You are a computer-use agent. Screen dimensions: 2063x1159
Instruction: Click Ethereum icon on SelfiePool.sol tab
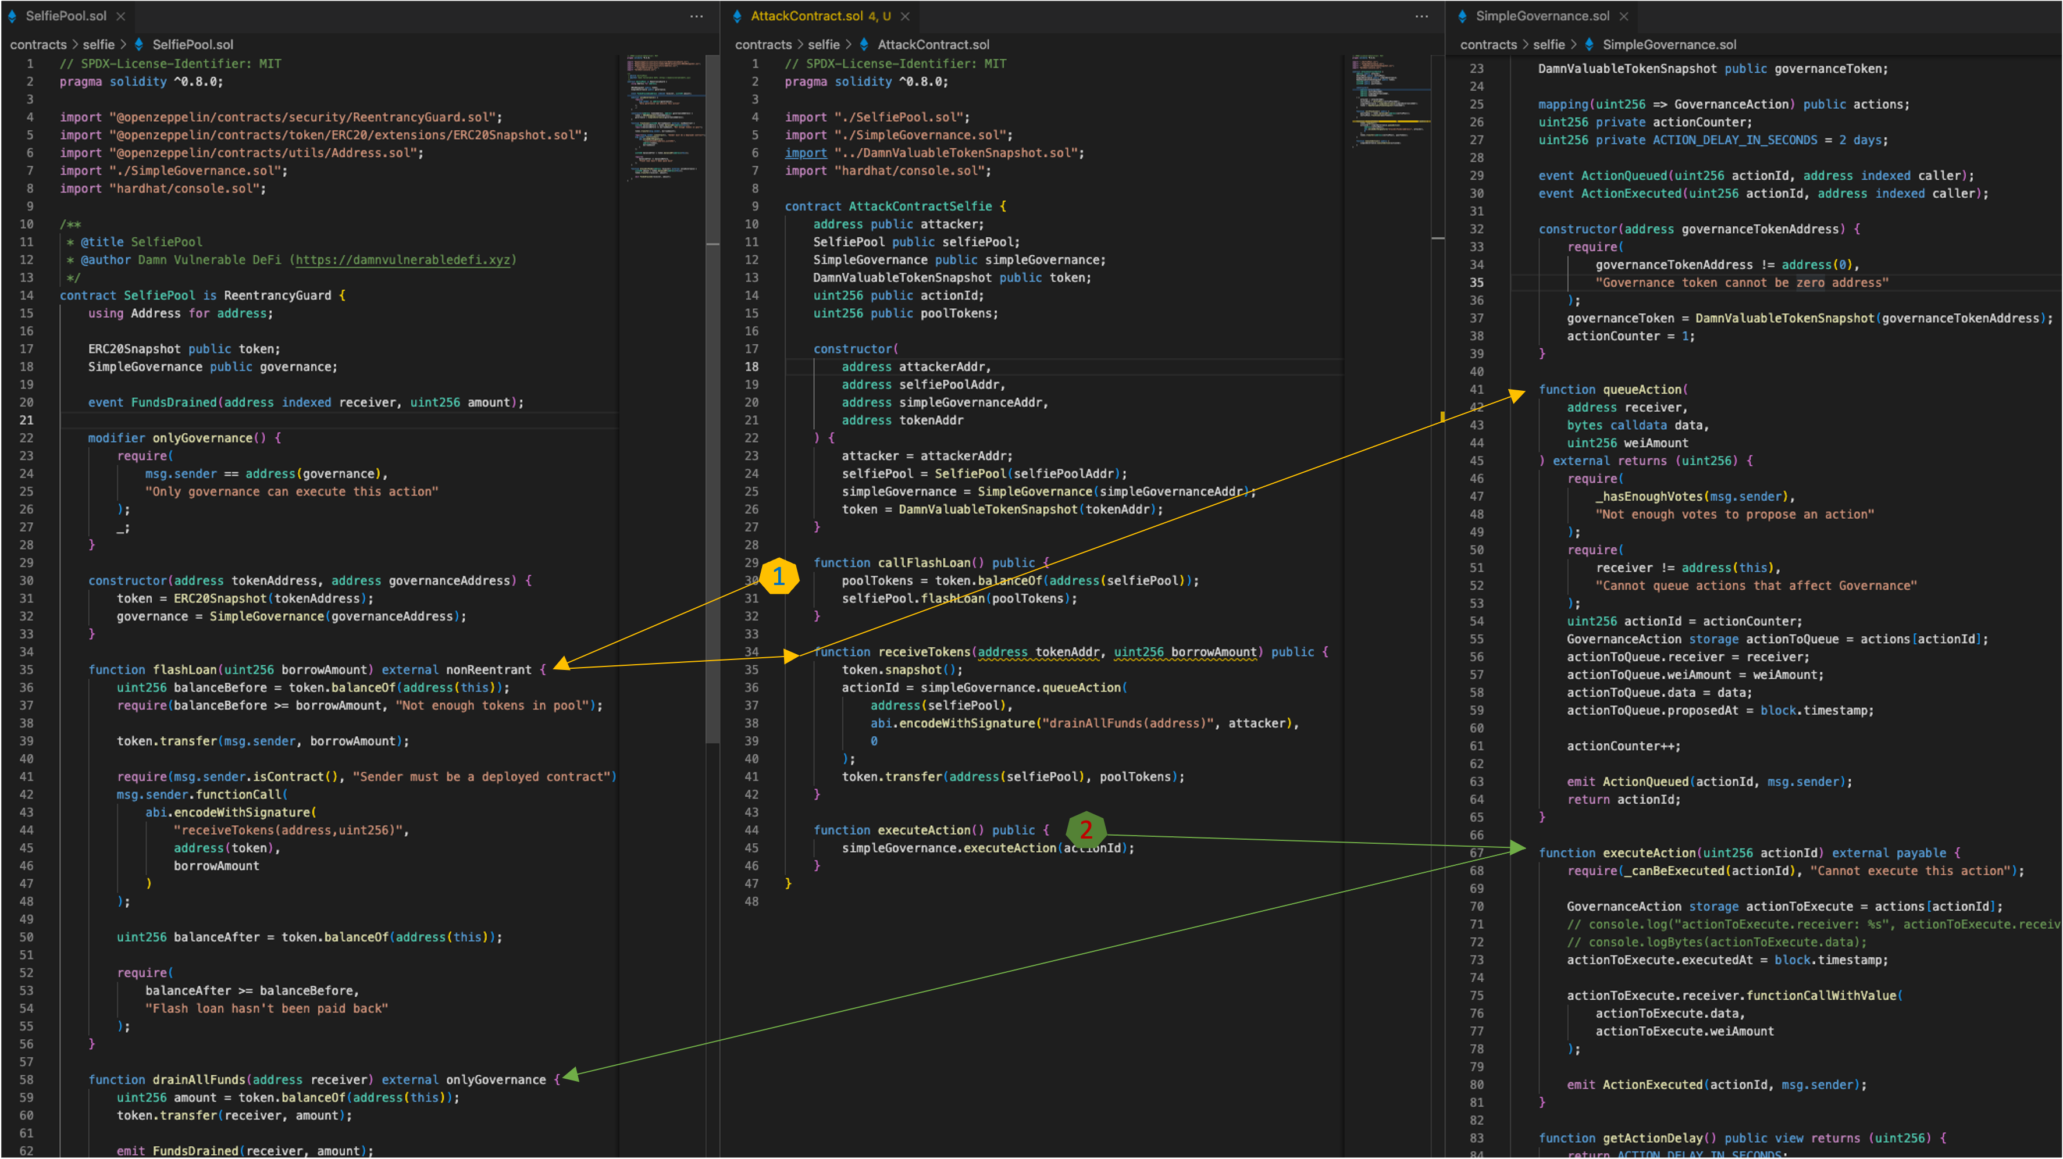(x=12, y=16)
